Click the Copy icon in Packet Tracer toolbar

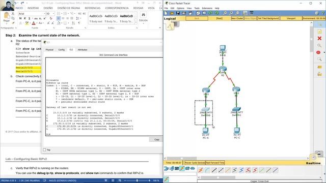(x=198, y=13)
